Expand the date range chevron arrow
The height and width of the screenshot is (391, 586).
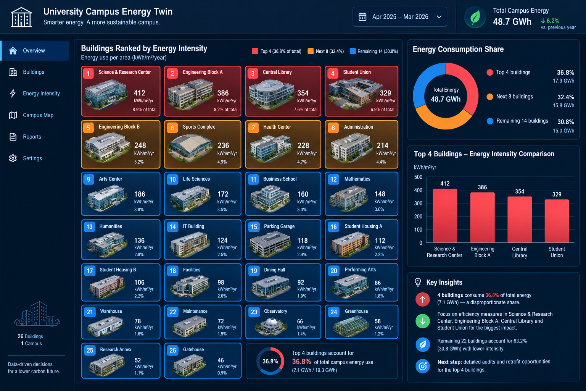click(x=439, y=17)
